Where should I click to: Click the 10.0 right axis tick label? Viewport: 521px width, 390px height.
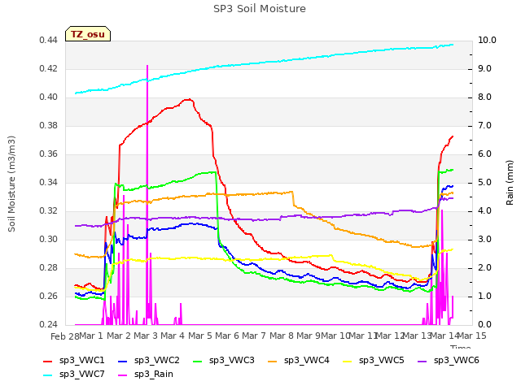pos(487,41)
